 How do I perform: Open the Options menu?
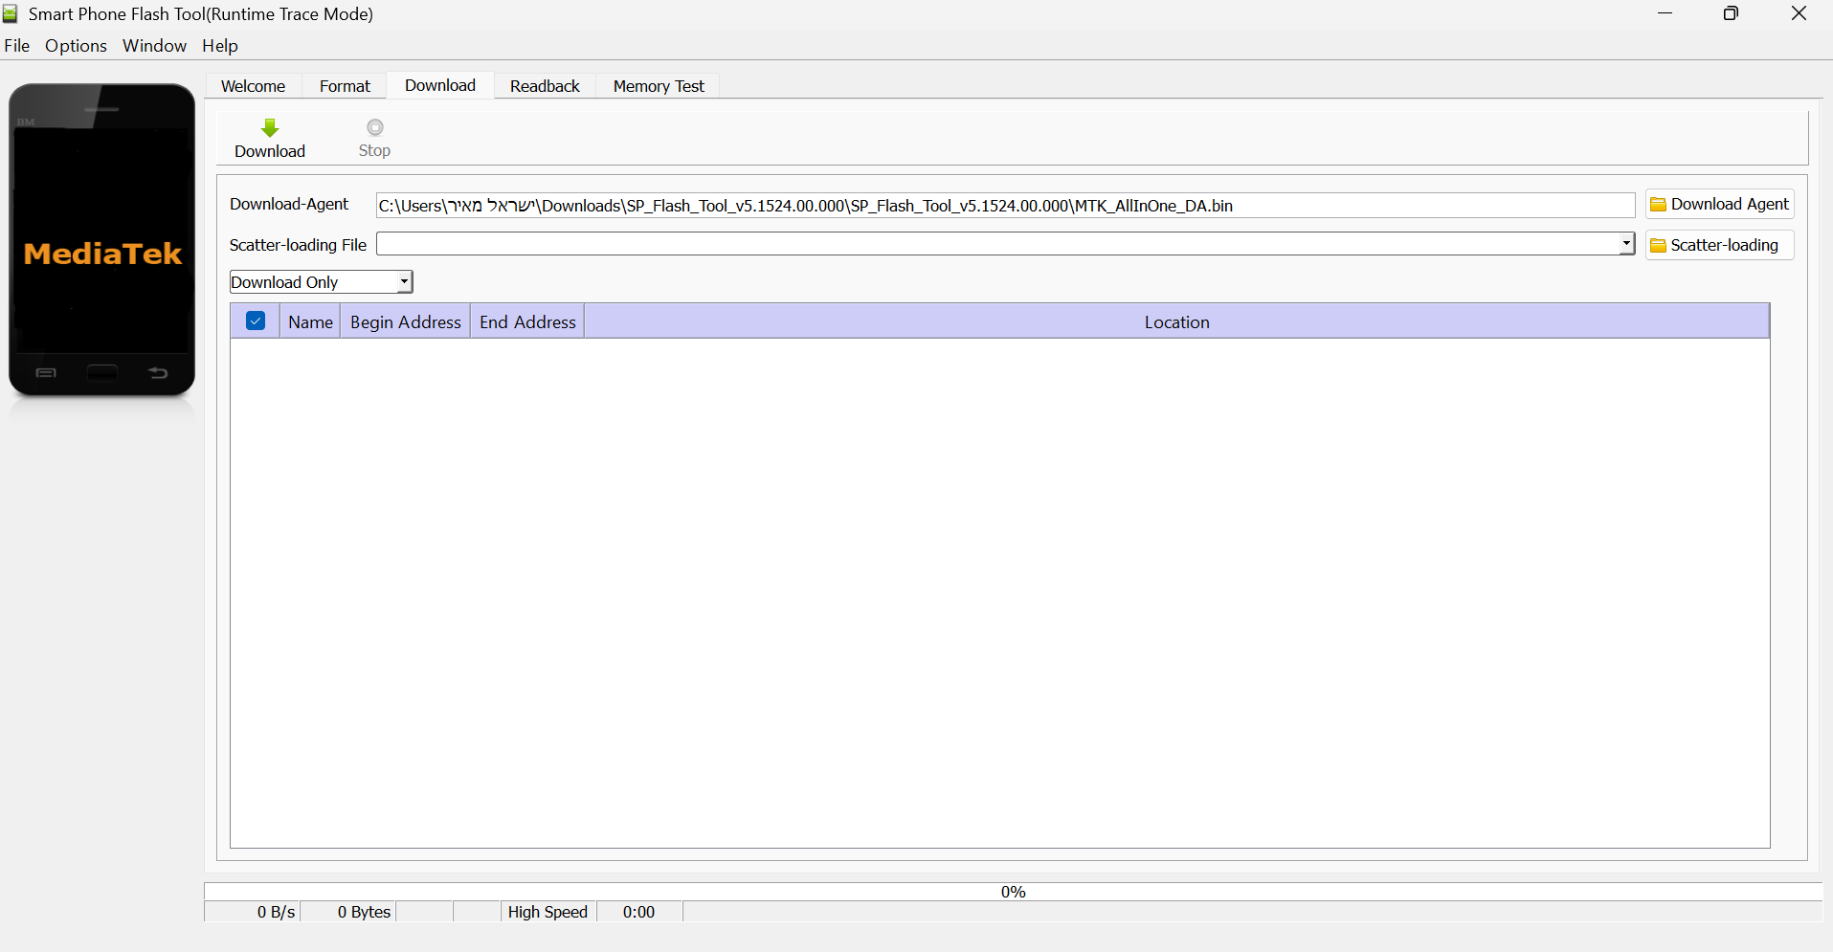click(x=76, y=46)
